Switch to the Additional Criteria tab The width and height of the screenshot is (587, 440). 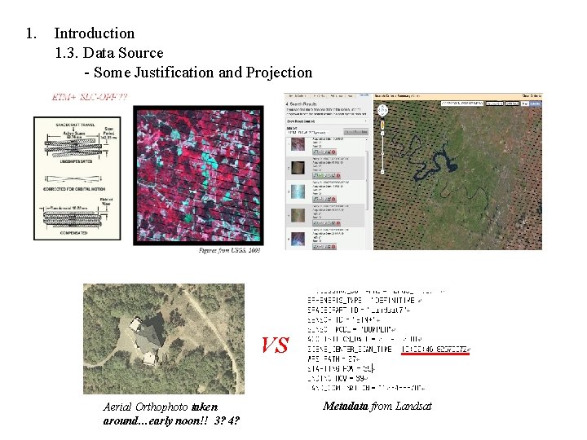pyautogui.click(x=342, y=96)
